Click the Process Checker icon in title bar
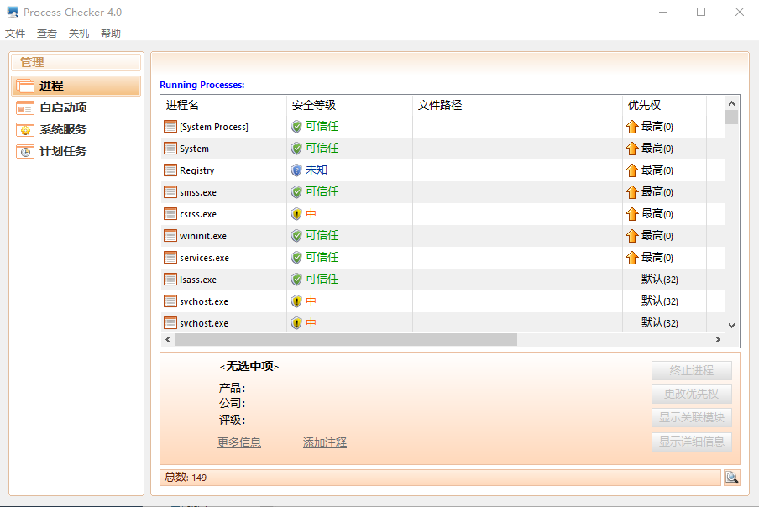Viewport: 759px width, 507px height. tap(11, 12)
